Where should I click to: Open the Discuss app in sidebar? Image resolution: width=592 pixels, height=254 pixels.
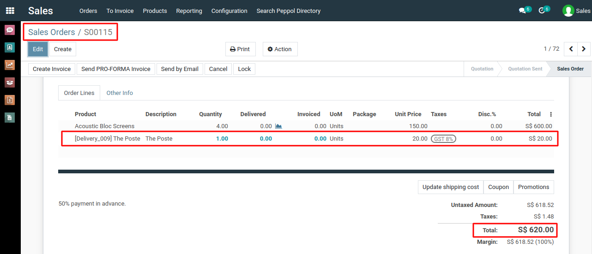tap(10, 30)
